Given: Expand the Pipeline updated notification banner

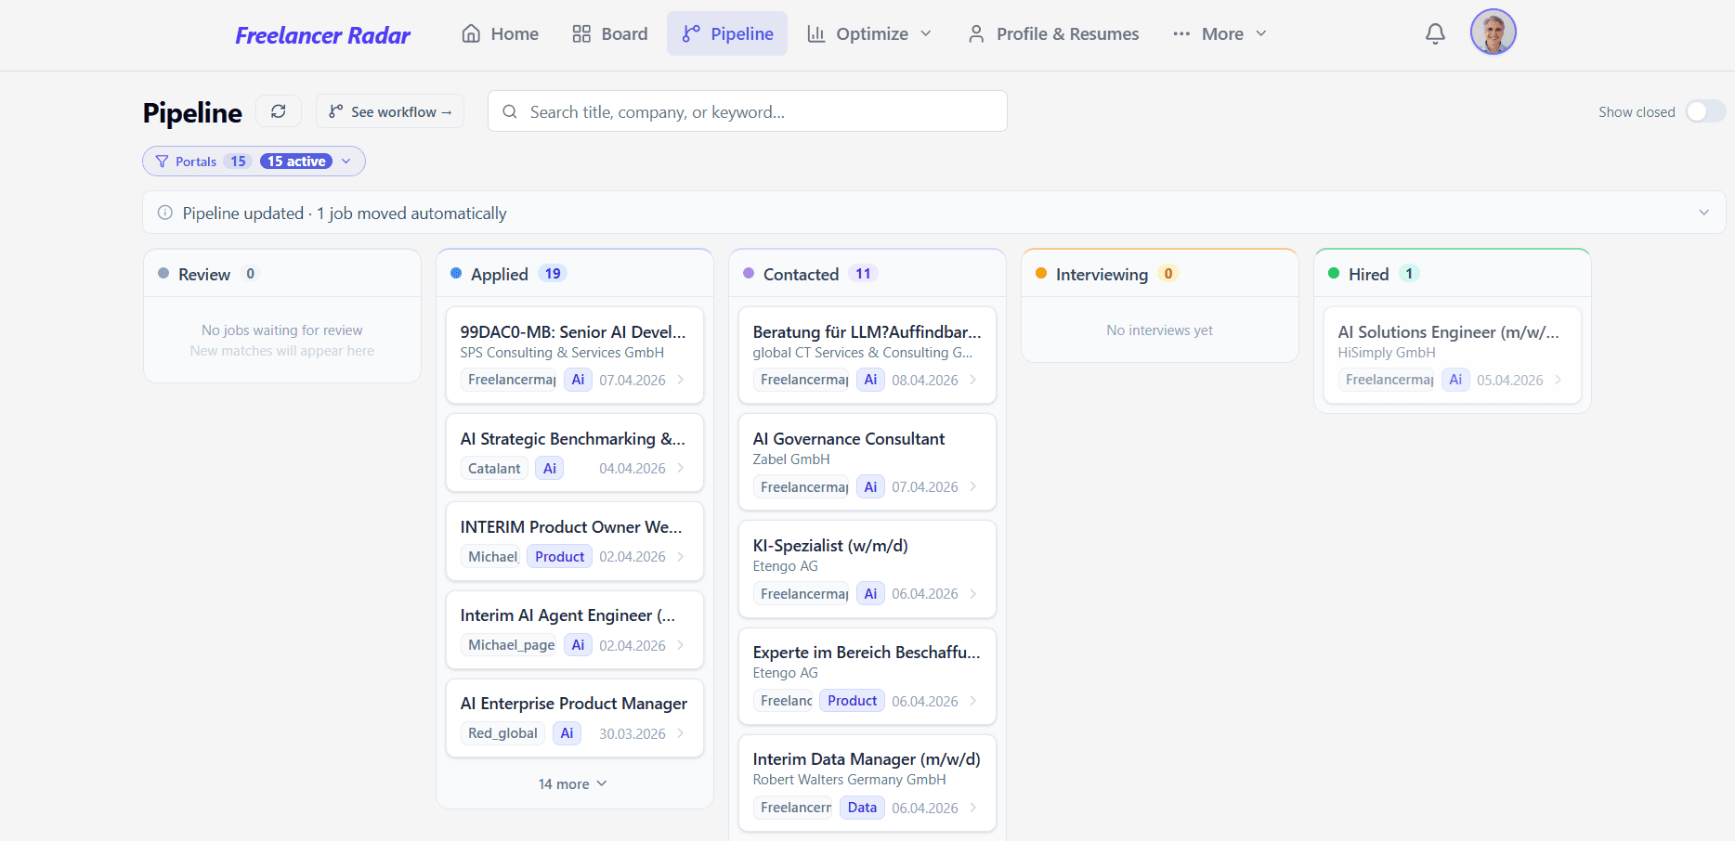Looking at the screenshot, I should pyautogui.click(x=1703, y=213).
